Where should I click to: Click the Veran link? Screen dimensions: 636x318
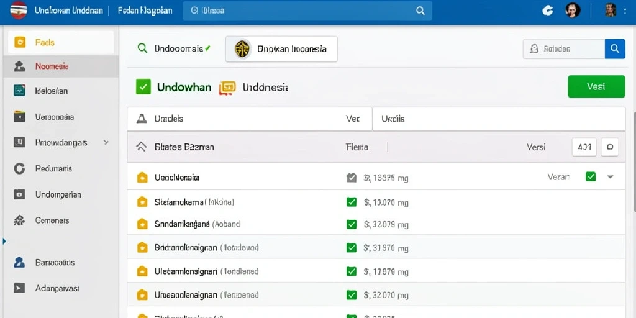coord(558,177)
